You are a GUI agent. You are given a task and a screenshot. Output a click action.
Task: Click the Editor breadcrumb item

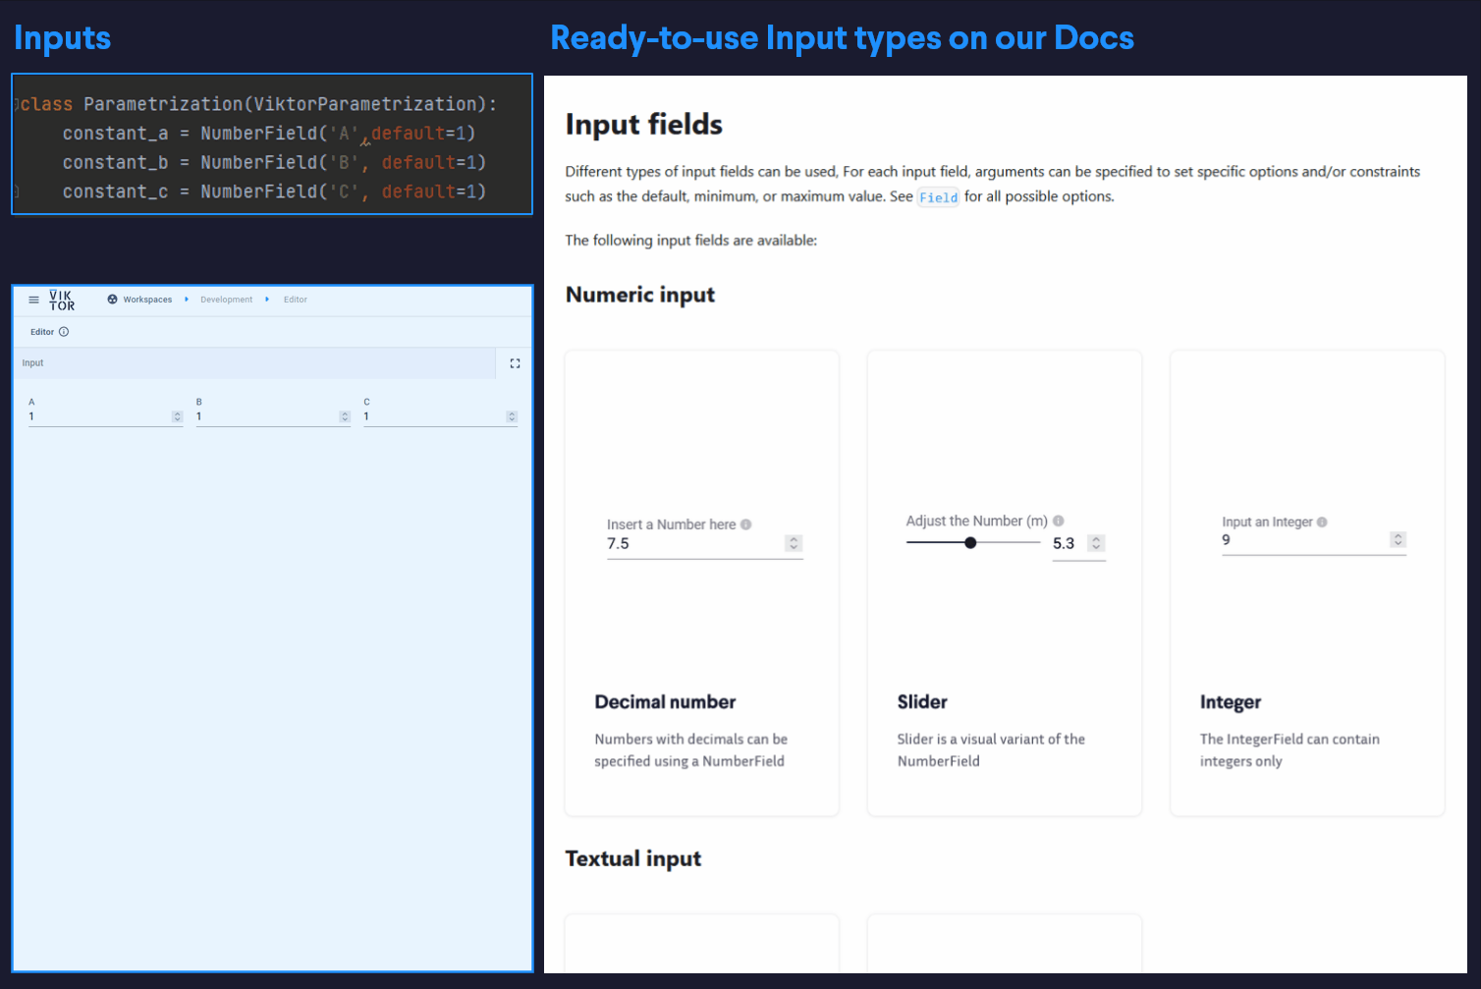point(295,300)
